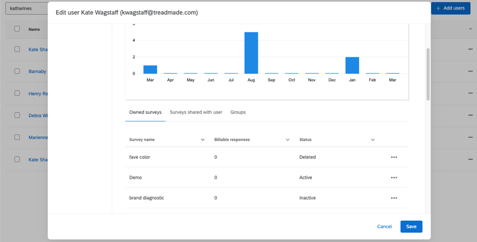Click the Save button
This screenshot has width=477, height=242.
[x=411, y=226]
